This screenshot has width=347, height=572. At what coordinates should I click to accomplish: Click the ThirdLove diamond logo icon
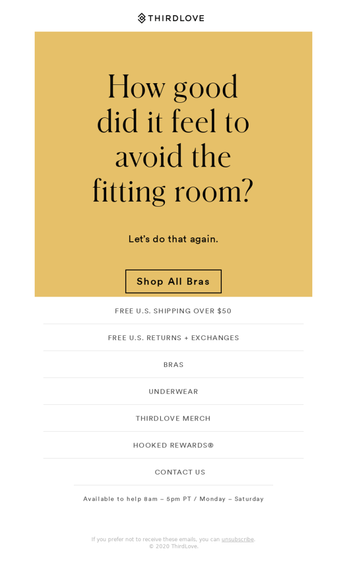(x=142, y=18)
